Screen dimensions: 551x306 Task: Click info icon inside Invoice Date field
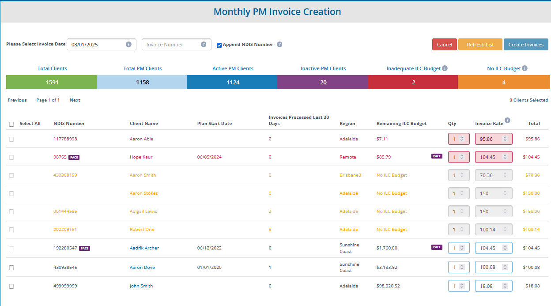128,44
